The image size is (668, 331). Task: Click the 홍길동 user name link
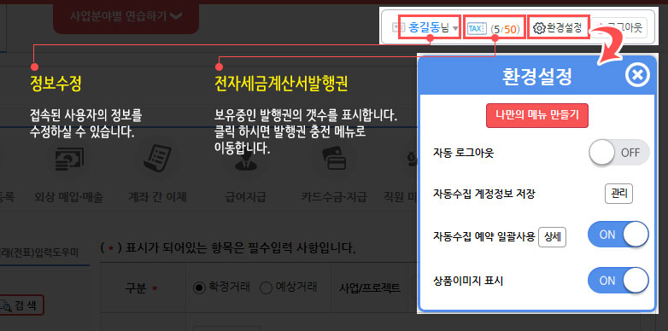(424, 28)
